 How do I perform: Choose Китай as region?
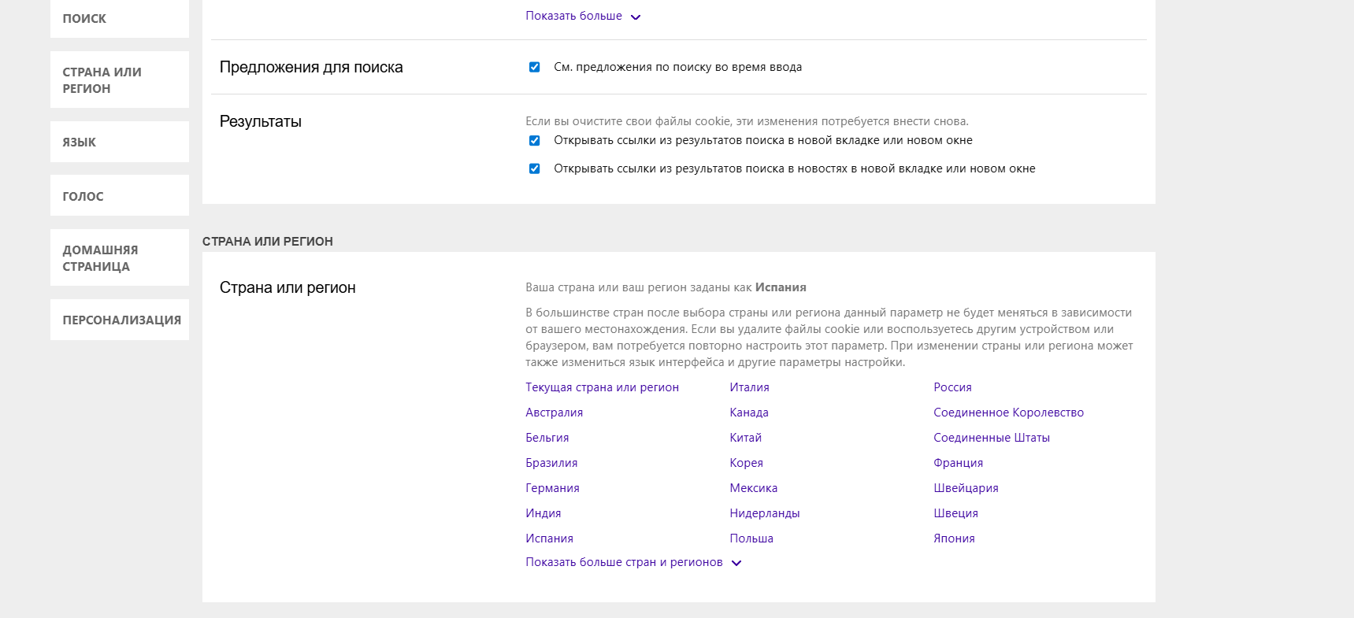point(745,438)
